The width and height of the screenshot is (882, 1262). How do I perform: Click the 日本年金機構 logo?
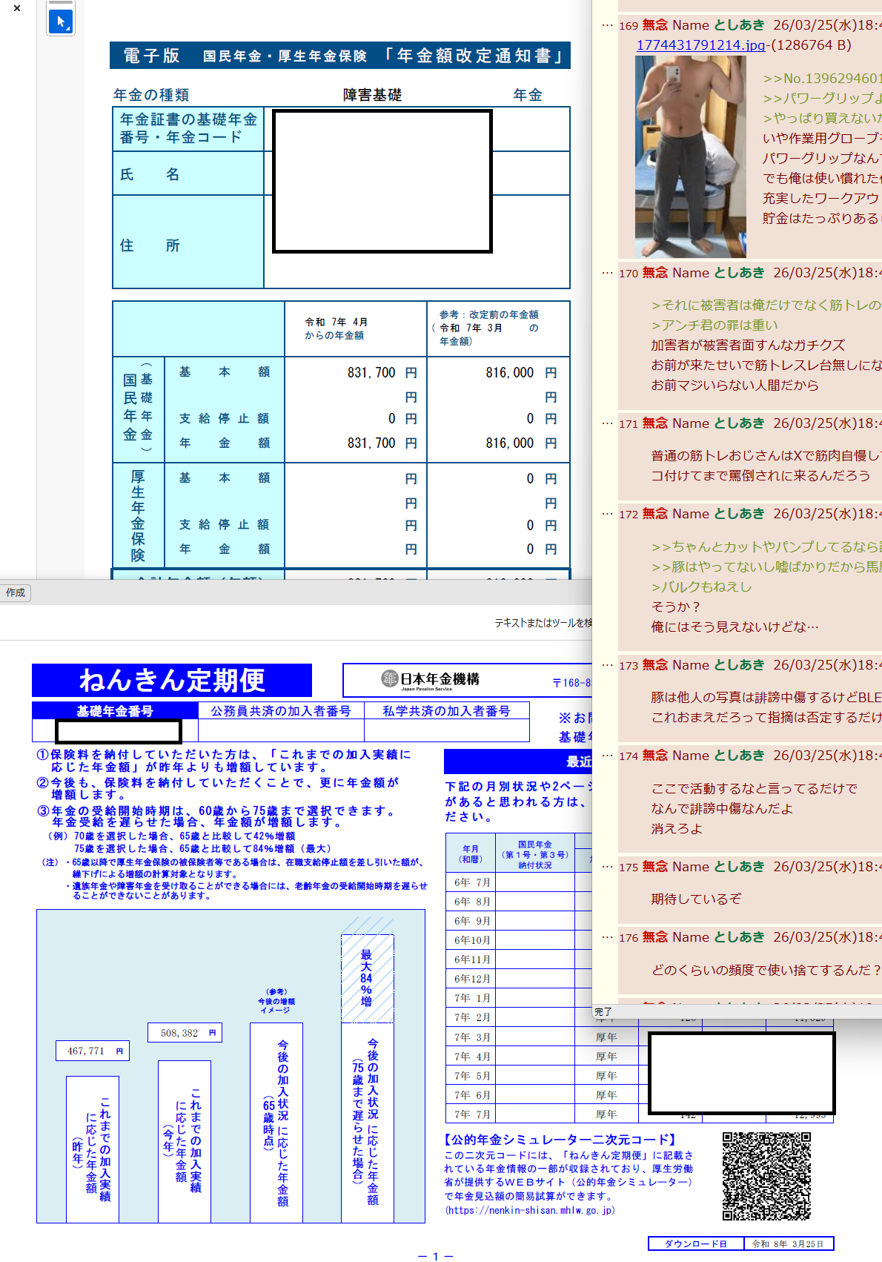point(431,679)
